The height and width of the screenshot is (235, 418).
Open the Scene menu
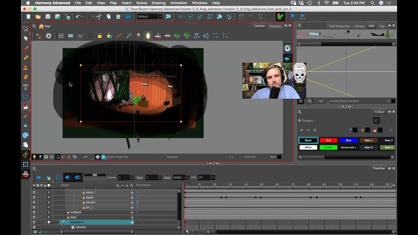click(x=141, y=3)
